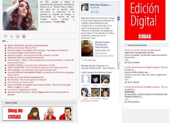This screenshot has height=123, width=173.
Task: Open María Luisa Godoy: Plena y Feliz
Action: coord(22,48)
